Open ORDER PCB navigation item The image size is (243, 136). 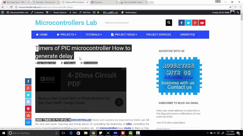(x=187, y=34)
